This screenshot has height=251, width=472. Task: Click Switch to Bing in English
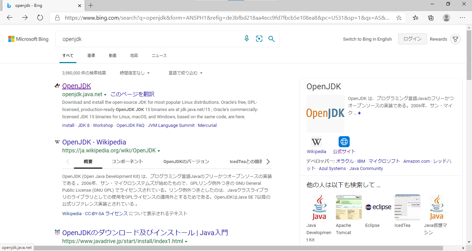pyautogui.click(x=367, y=39)
